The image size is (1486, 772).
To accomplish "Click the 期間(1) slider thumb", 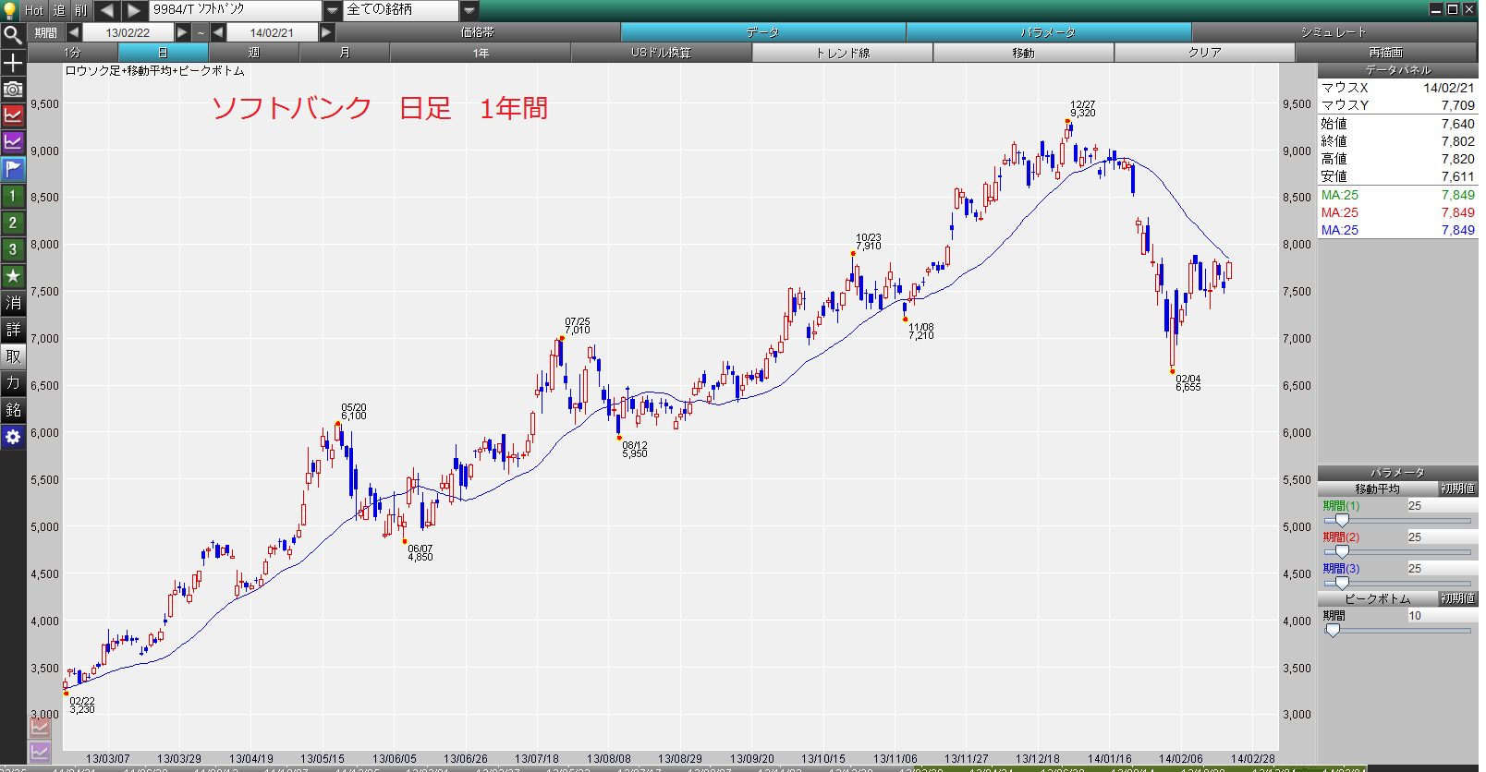I will [1342, 521].
